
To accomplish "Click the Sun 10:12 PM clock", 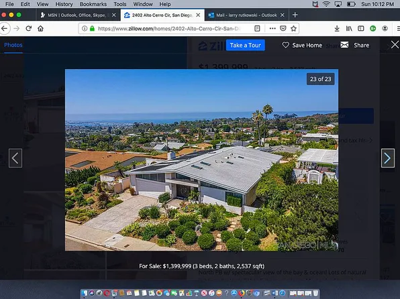I will pos(377,4).
